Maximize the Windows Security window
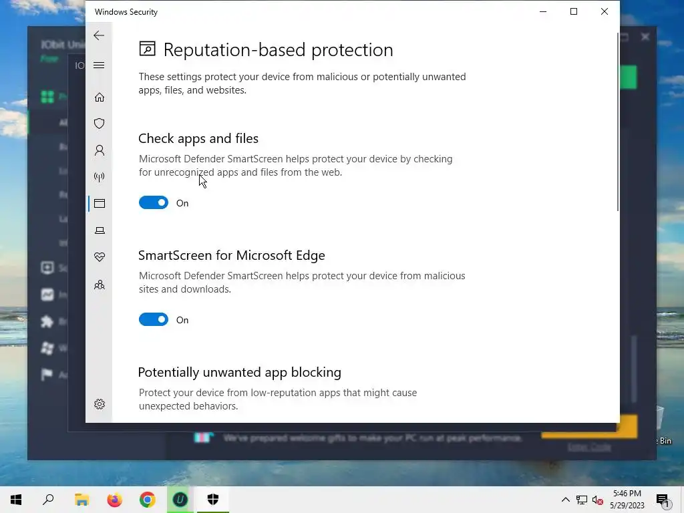This screenshot has height=513, width=684. (x=574, y=12)
